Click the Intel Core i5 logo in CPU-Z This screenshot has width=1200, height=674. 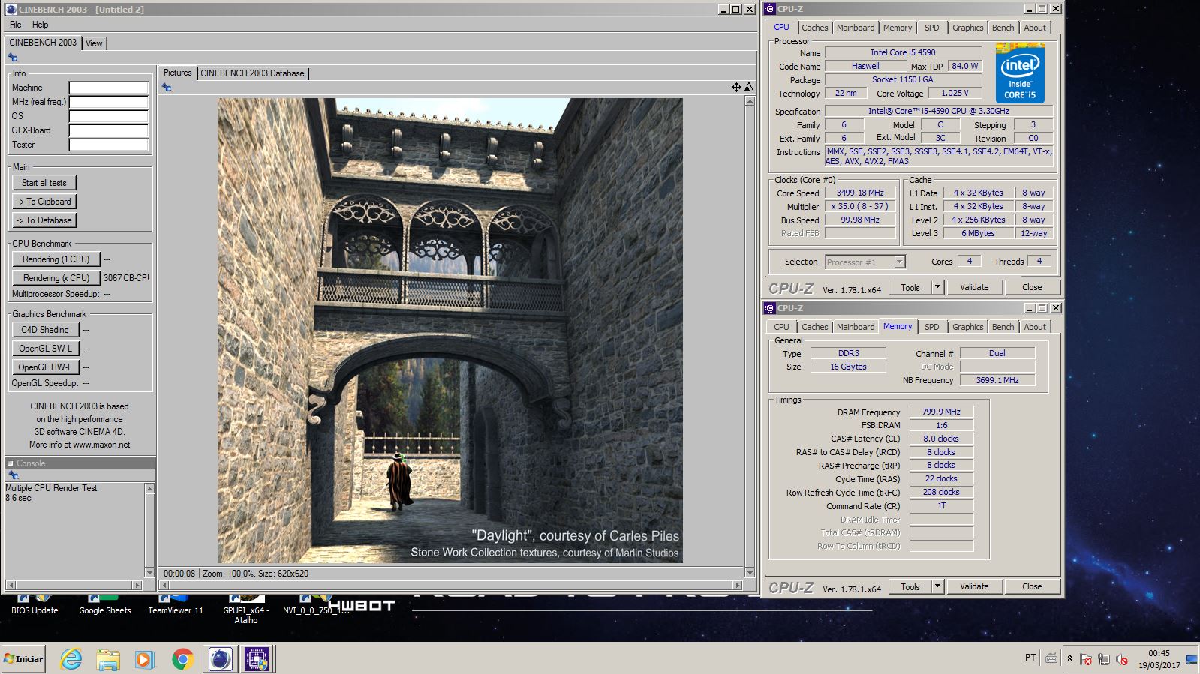(1020, 73)
